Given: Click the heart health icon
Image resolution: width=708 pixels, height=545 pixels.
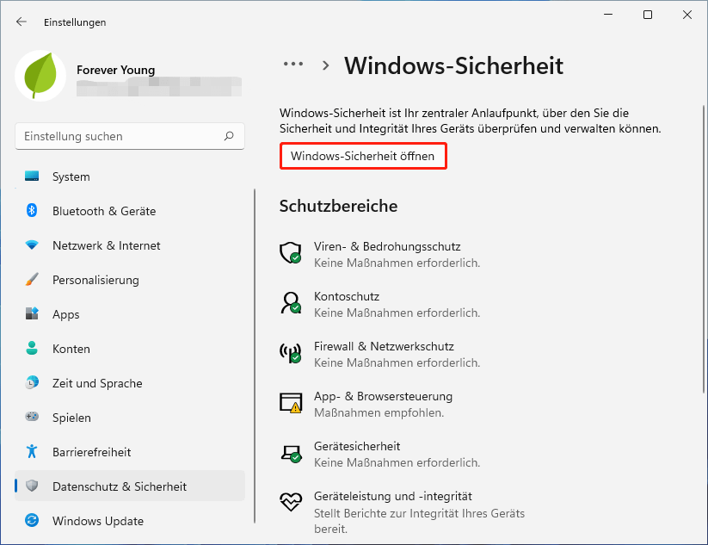Looking at the screenshot, I should (290, 502).
